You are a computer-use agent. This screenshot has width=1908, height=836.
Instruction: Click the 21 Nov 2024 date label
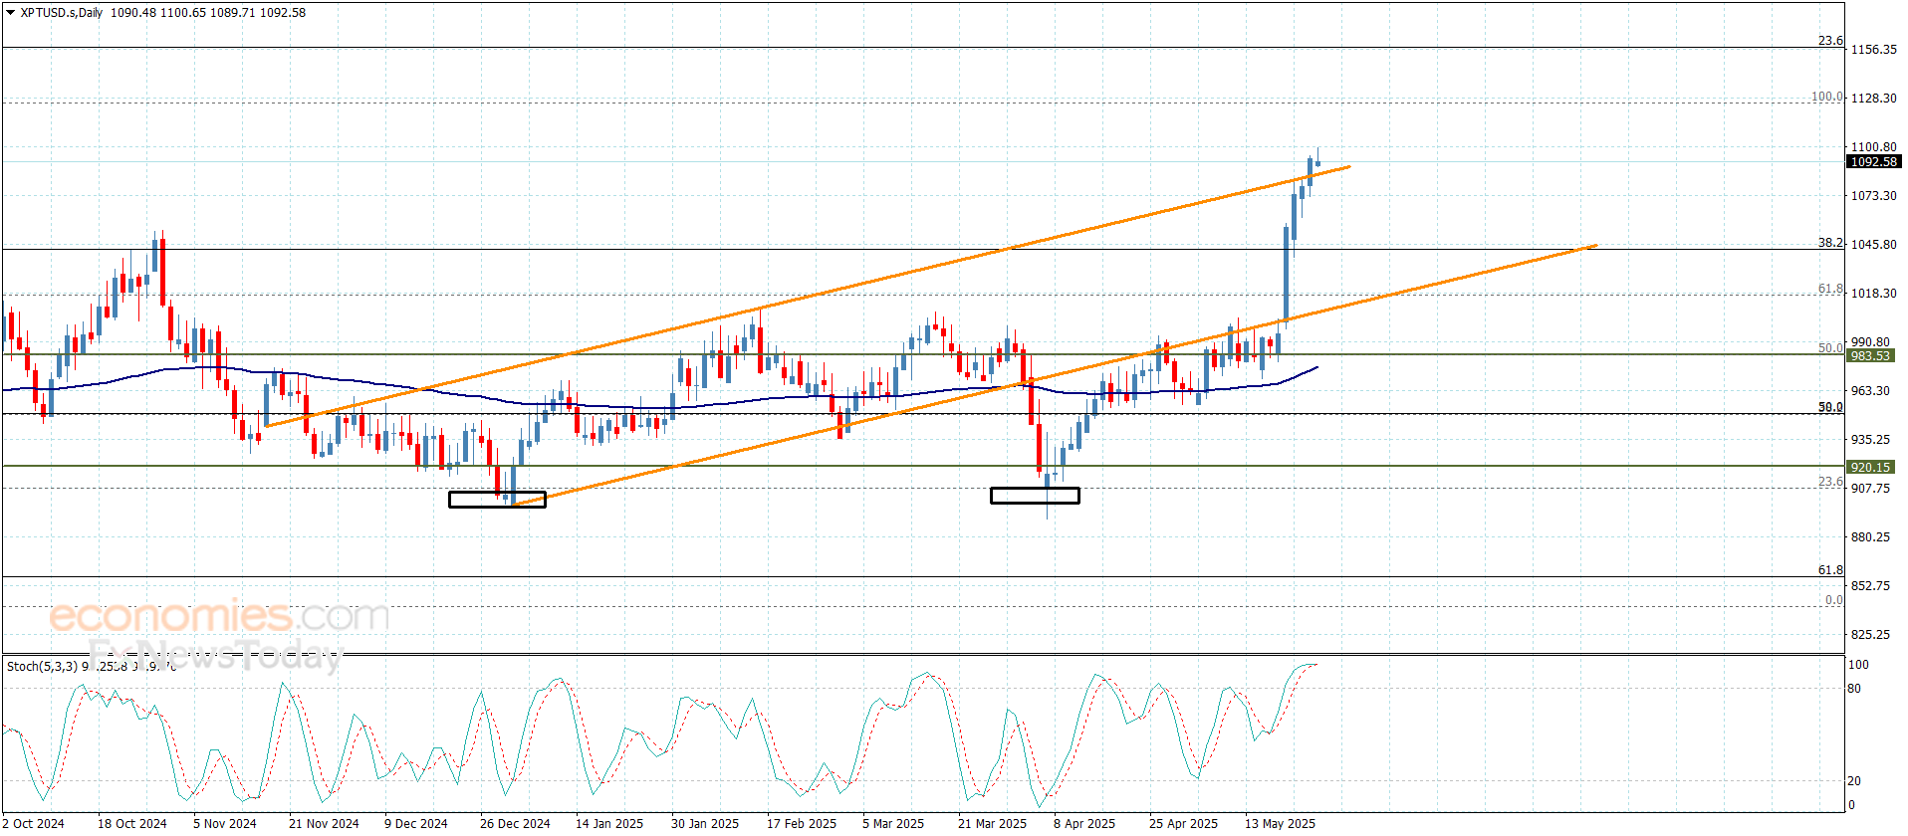(324, 824)
